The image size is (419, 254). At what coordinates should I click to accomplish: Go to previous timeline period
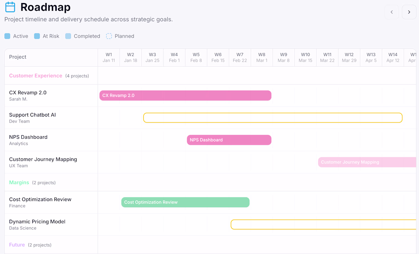click(392, 12)
